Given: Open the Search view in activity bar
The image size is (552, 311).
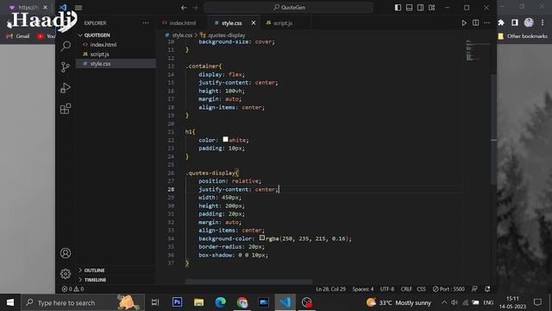Looking at the screenshot, I should click(66, 46).
